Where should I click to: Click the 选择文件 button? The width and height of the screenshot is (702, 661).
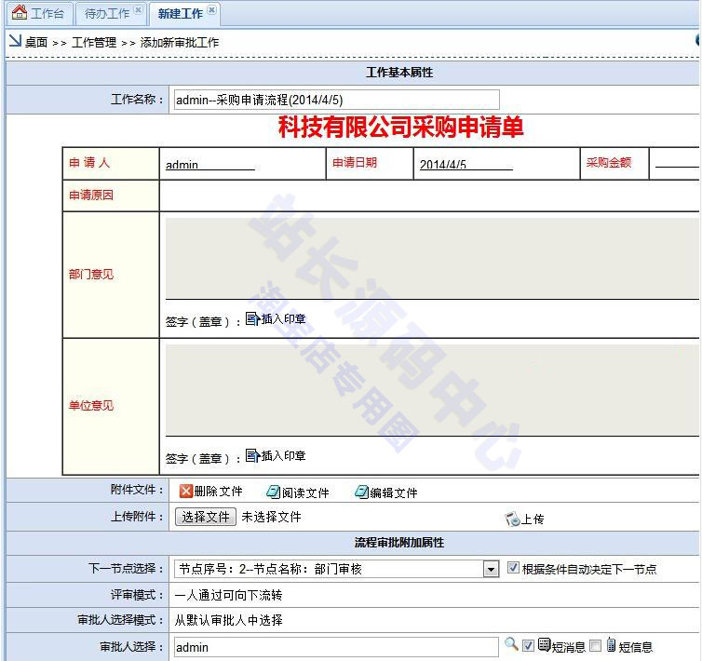pyautogui.click(x=206, y=517)
